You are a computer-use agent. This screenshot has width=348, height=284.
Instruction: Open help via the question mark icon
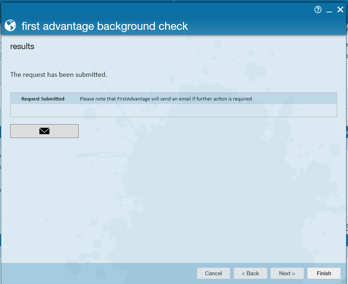[x=318, y=9]
